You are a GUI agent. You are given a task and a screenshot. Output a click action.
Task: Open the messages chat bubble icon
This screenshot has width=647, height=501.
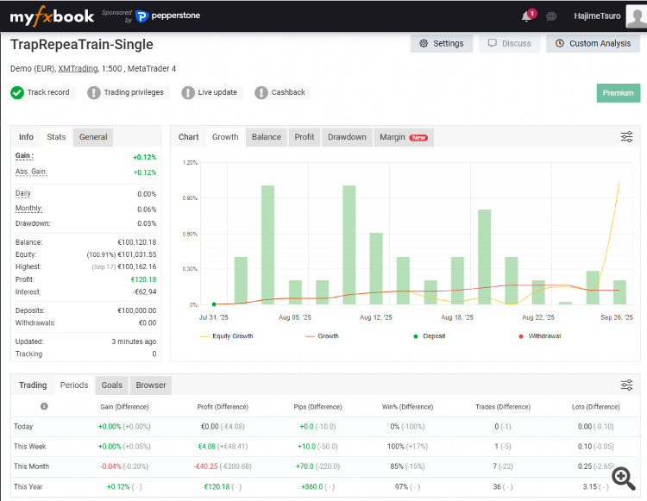[x=551, y=16]
